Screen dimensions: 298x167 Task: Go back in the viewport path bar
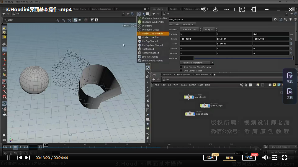tap(4, 14)
